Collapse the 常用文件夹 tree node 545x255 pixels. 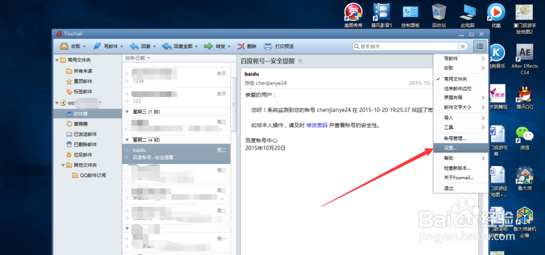pyautogui.click(x=57, y=60)
